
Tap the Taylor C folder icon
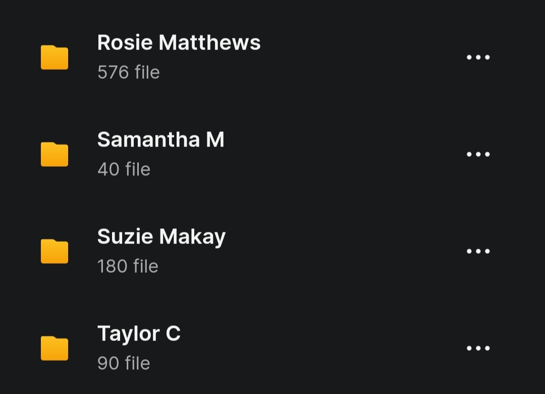click(x=54, y=348)
